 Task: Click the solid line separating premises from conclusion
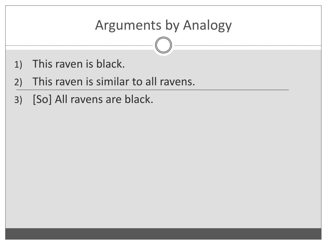click(x=152, y=90)
